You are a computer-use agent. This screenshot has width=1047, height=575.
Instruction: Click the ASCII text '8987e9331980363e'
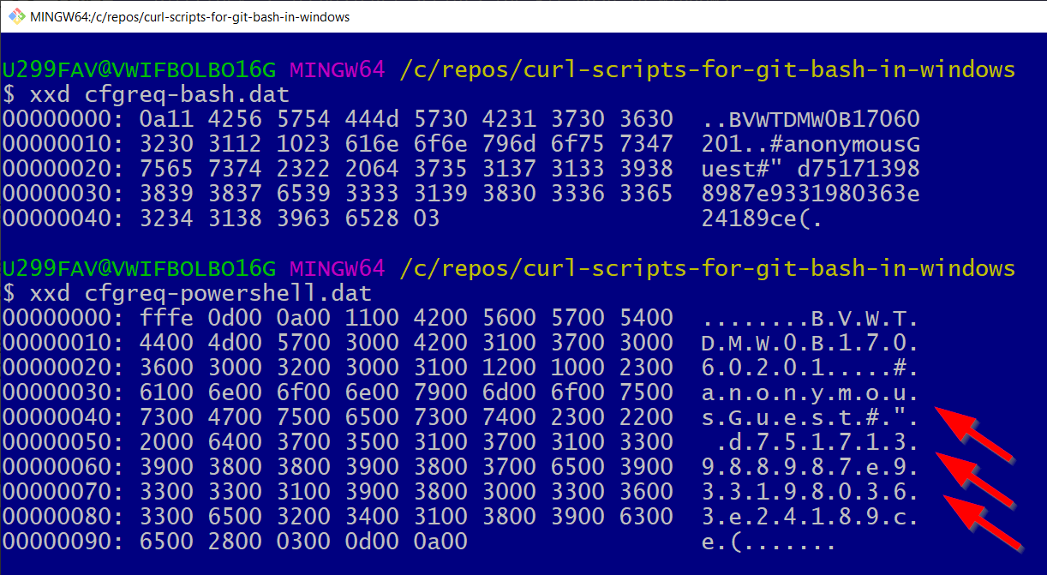point(811,194)
